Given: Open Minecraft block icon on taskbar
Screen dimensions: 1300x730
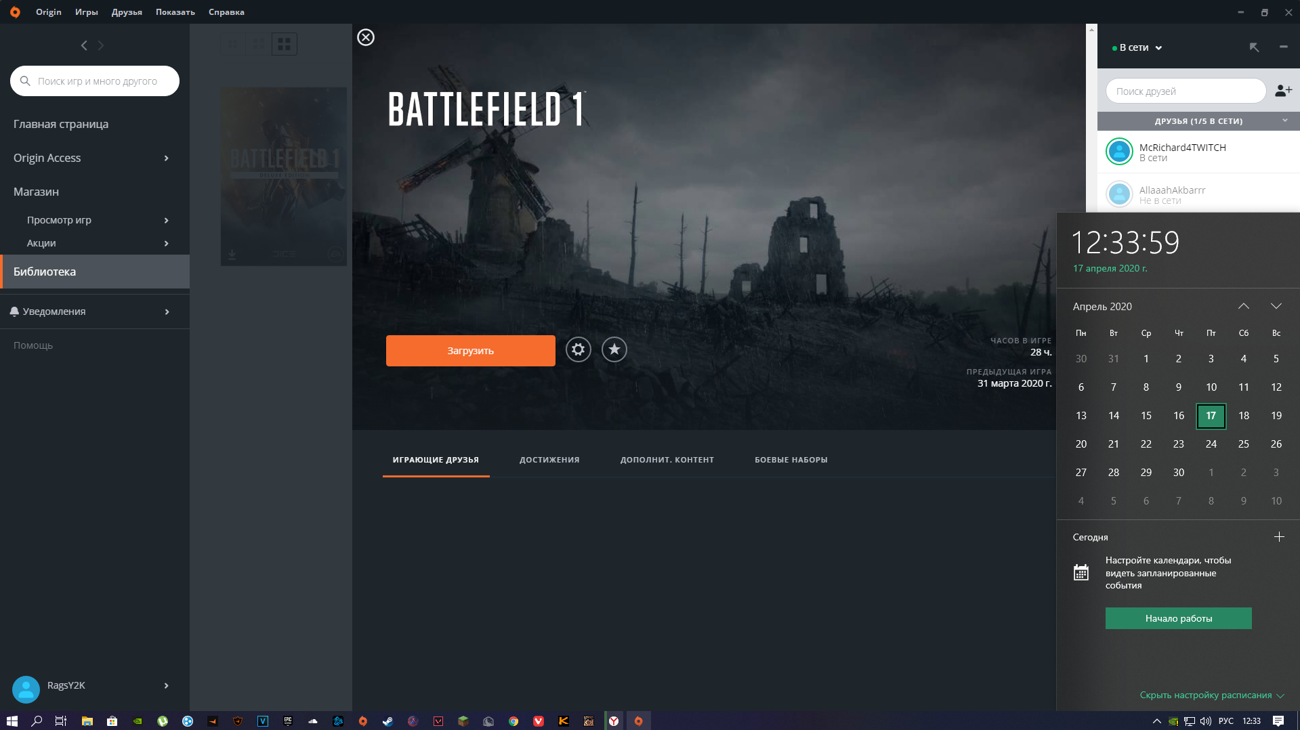Looking at the screenshot, I should point(463,721).
